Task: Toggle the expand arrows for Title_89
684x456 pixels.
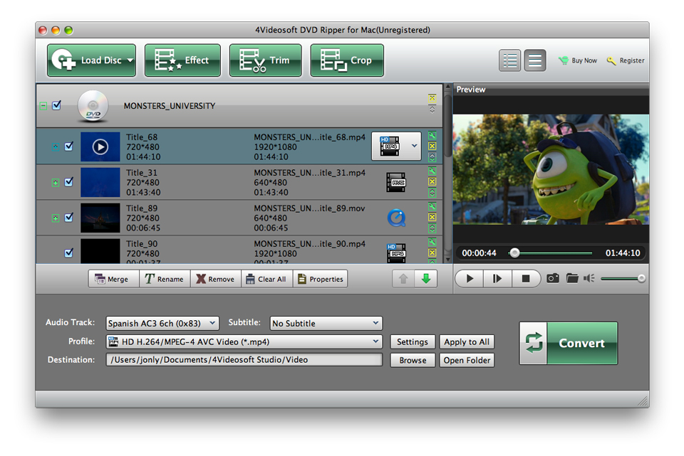Action: 432,228
